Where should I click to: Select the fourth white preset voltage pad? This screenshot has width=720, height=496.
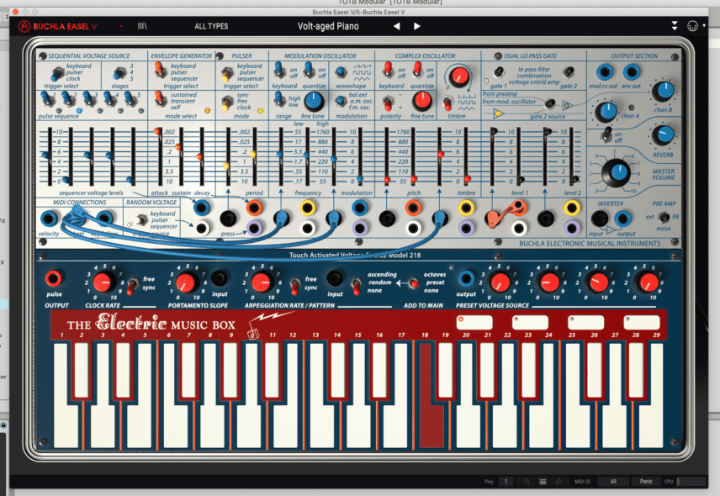(642, 322)
